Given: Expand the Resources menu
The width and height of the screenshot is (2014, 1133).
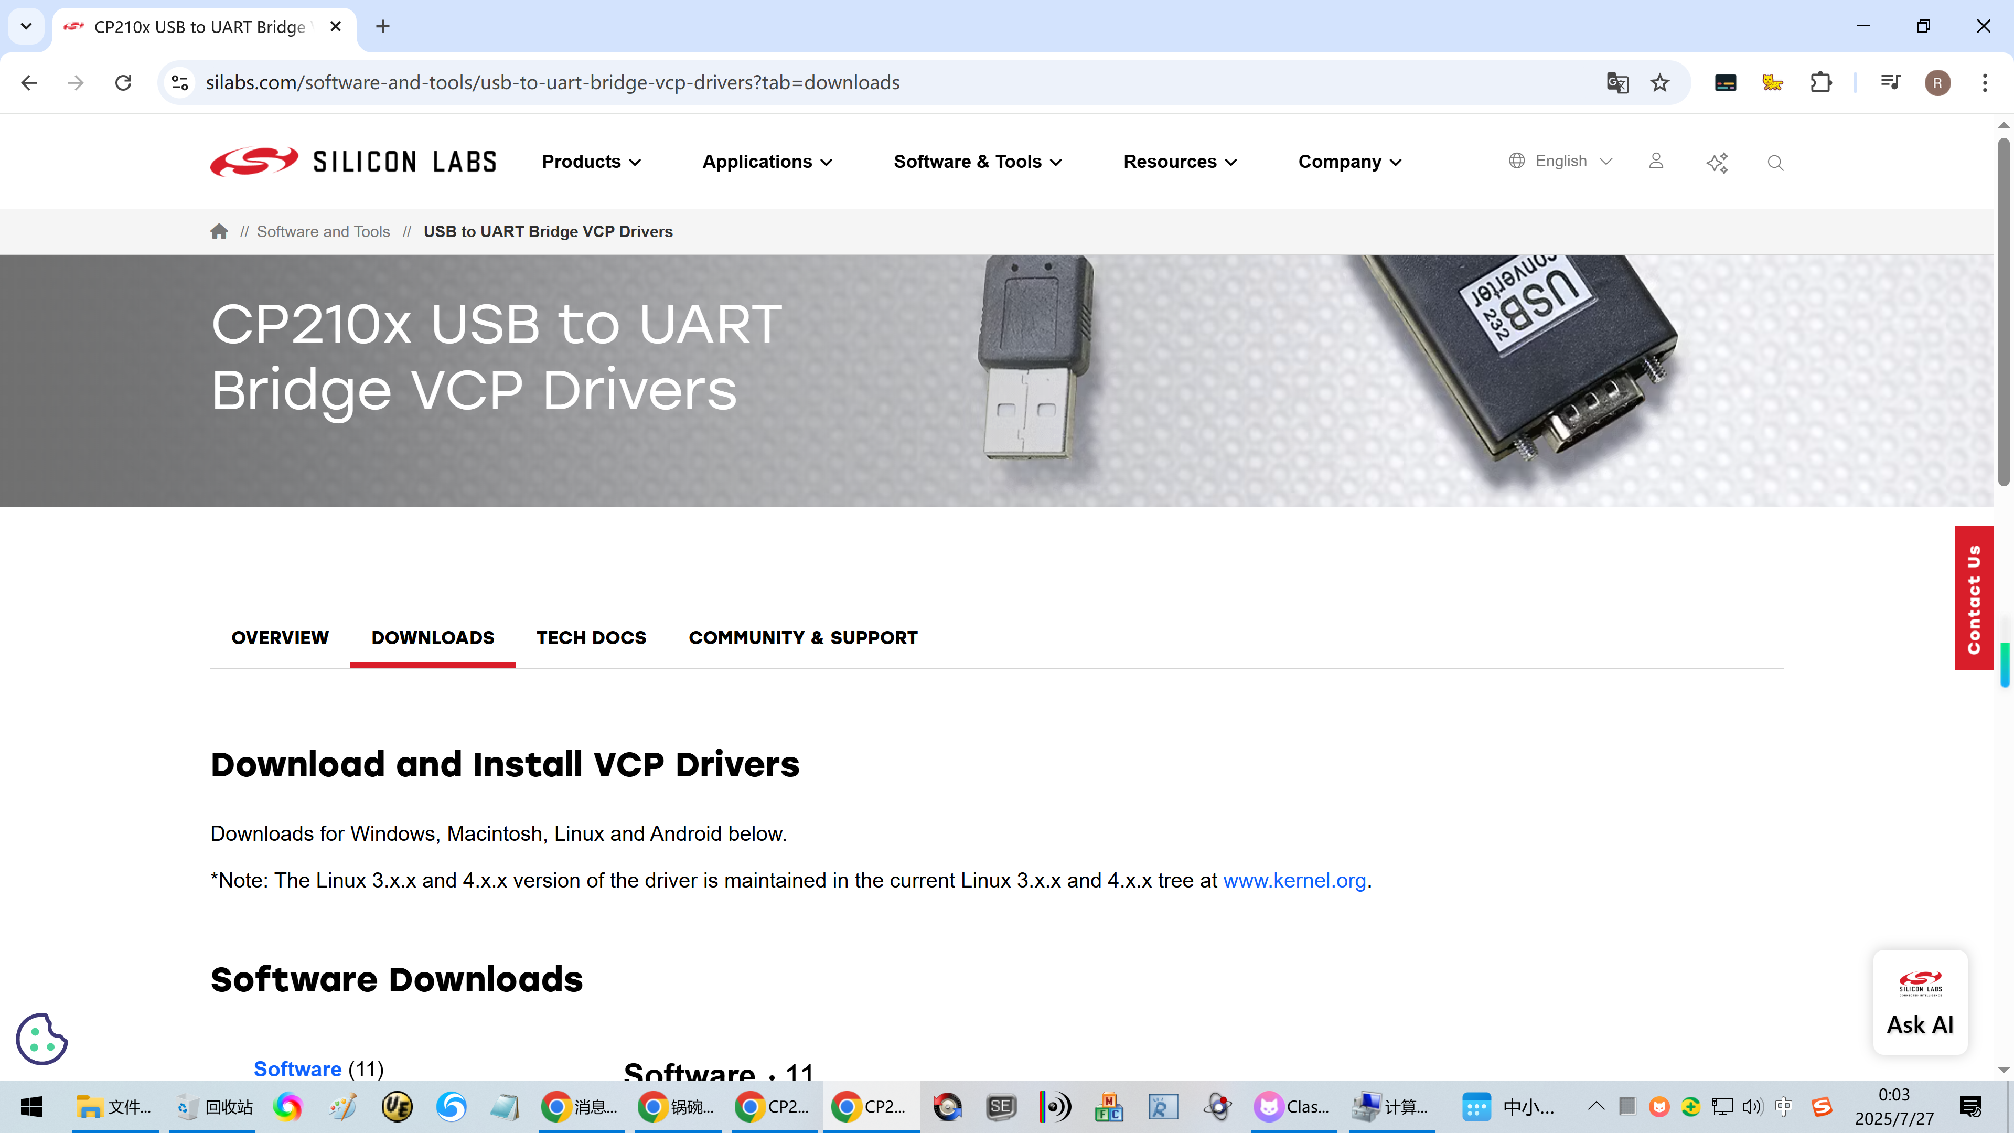Looking at the screenshot, I should click(1180, 162).
